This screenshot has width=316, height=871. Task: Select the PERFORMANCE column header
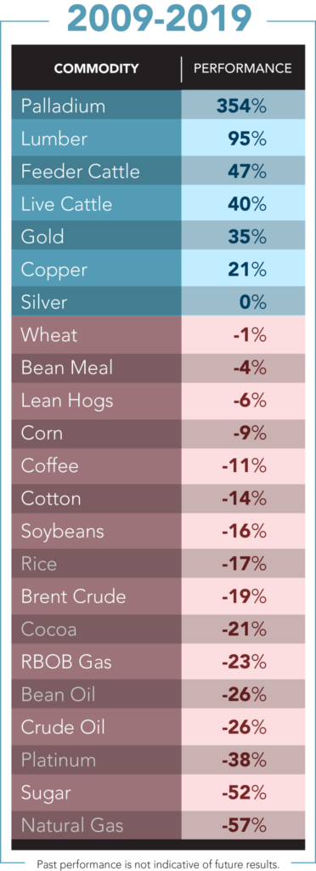pos(242,68)
